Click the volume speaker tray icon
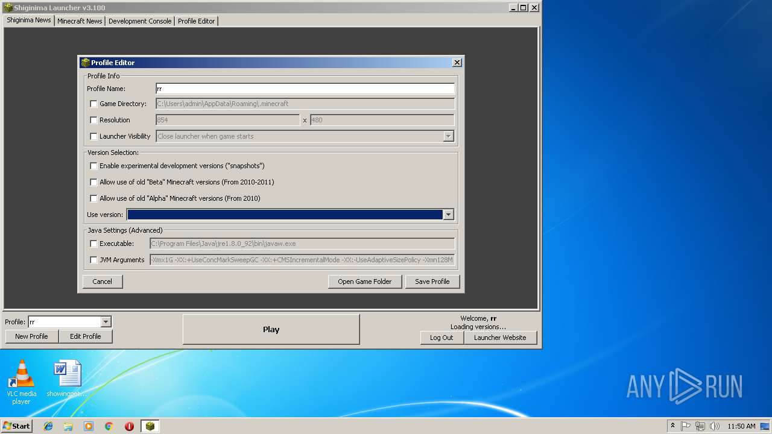 tap(715, 426)
